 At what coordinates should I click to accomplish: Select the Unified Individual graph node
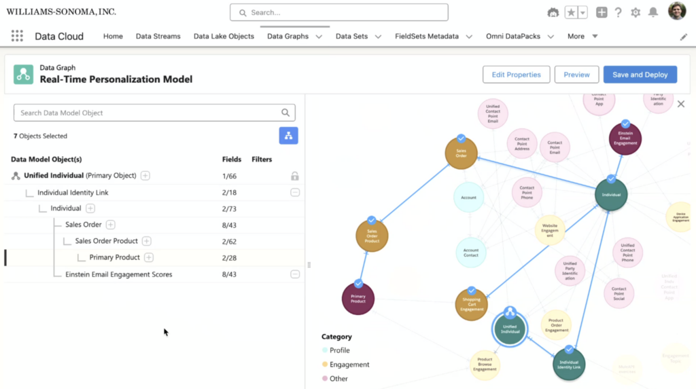coord(510,329)
